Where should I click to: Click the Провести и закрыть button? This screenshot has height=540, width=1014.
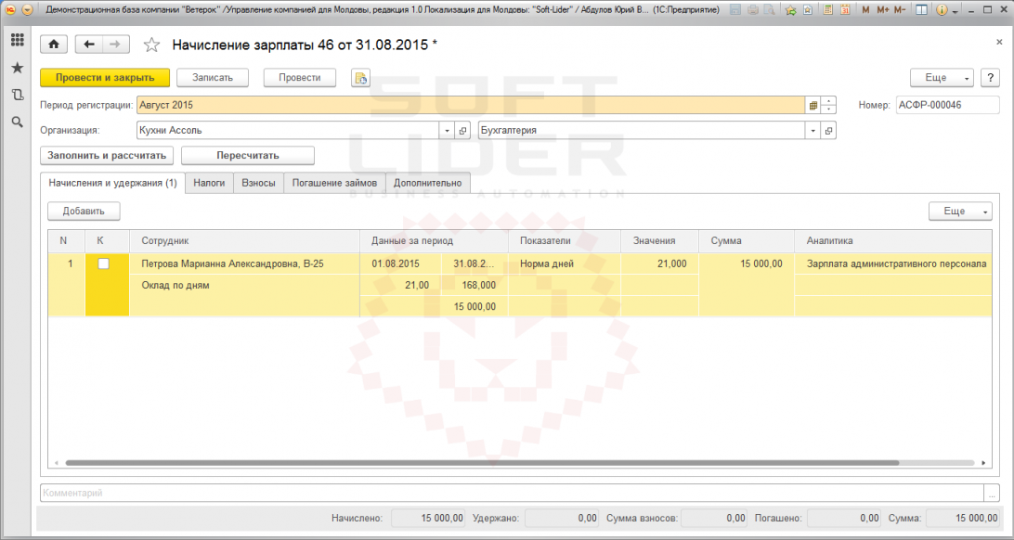coord(105,78)
